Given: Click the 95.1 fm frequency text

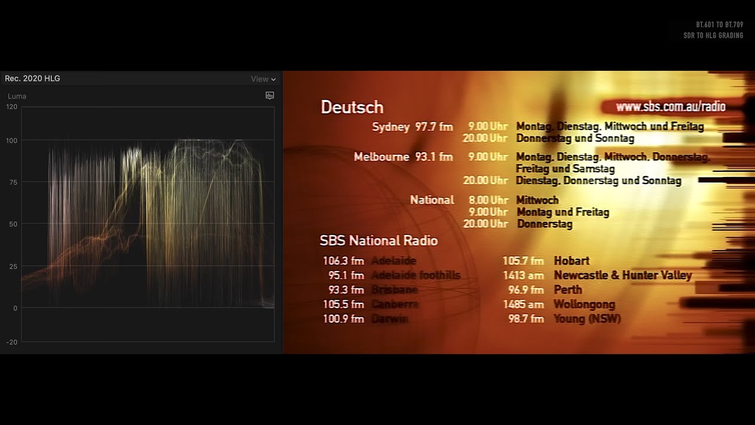Looking at the screenshot, I should [x=346, y=276].
